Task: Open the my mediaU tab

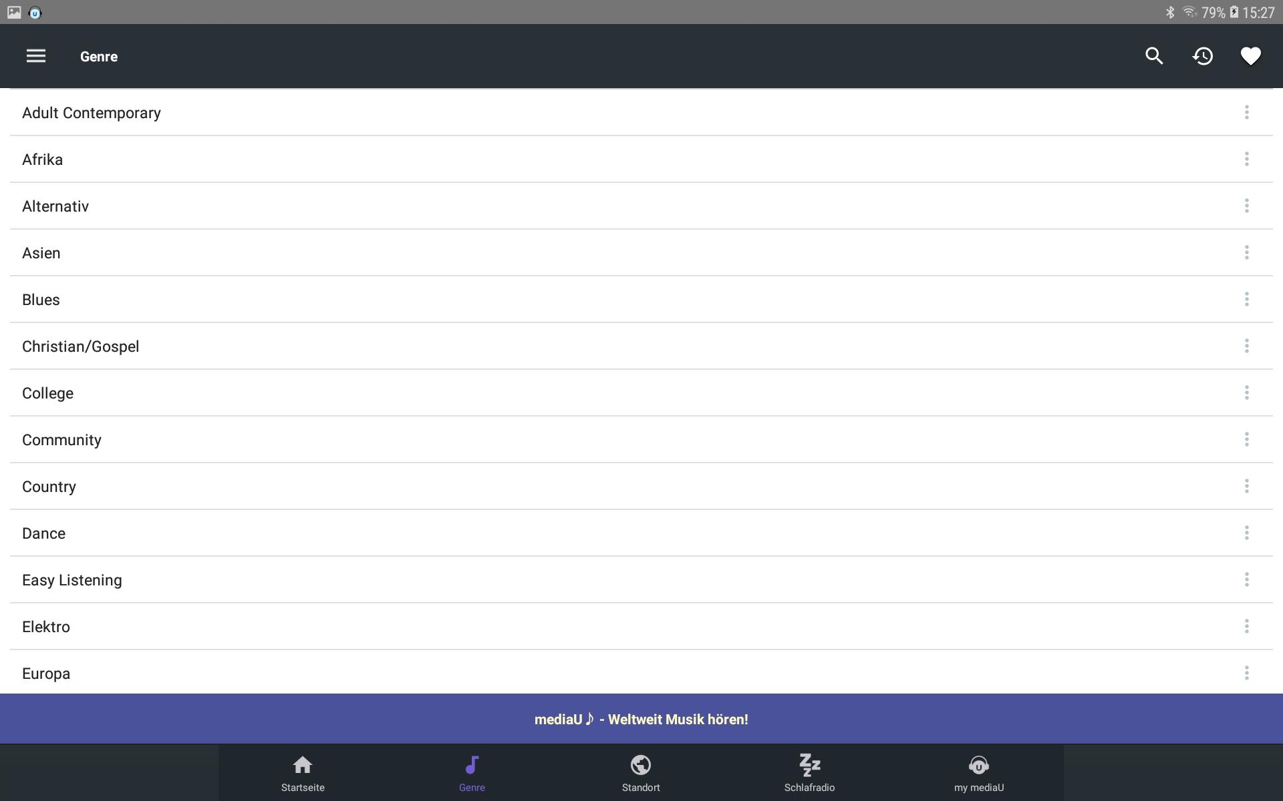Action: tap(978, 773)
